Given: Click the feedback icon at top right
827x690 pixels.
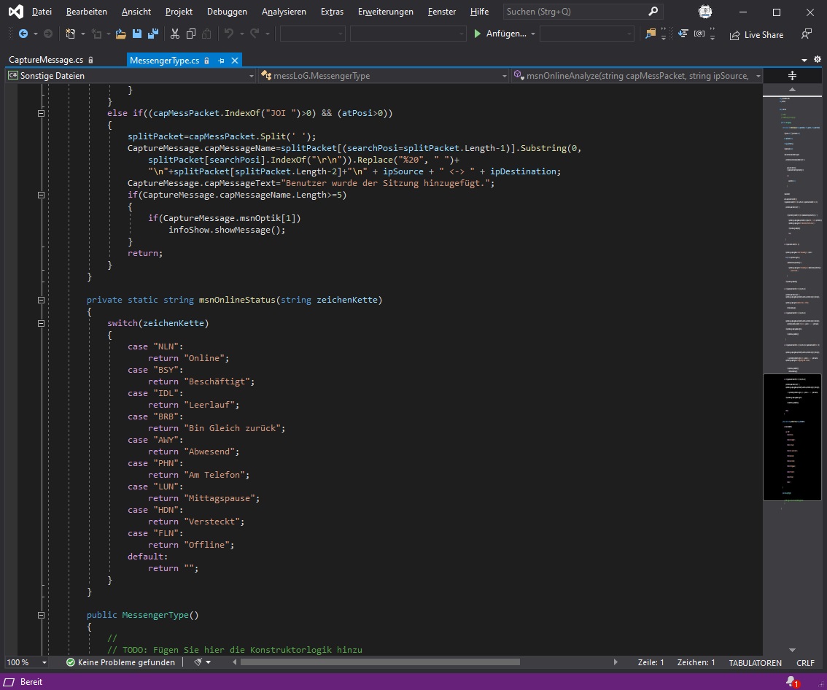Looking at the screenshot, I should tap(806, 34).
